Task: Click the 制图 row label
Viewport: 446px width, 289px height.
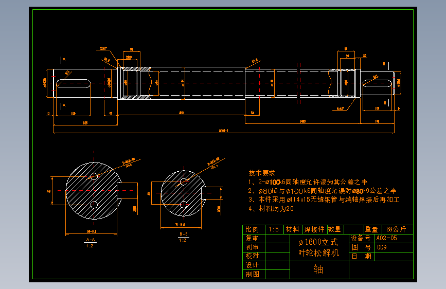Action: click(252, 274)
